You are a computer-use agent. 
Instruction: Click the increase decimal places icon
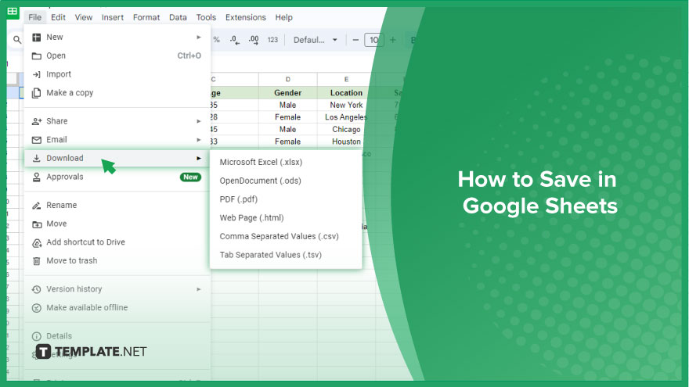[x=254, y=40]
